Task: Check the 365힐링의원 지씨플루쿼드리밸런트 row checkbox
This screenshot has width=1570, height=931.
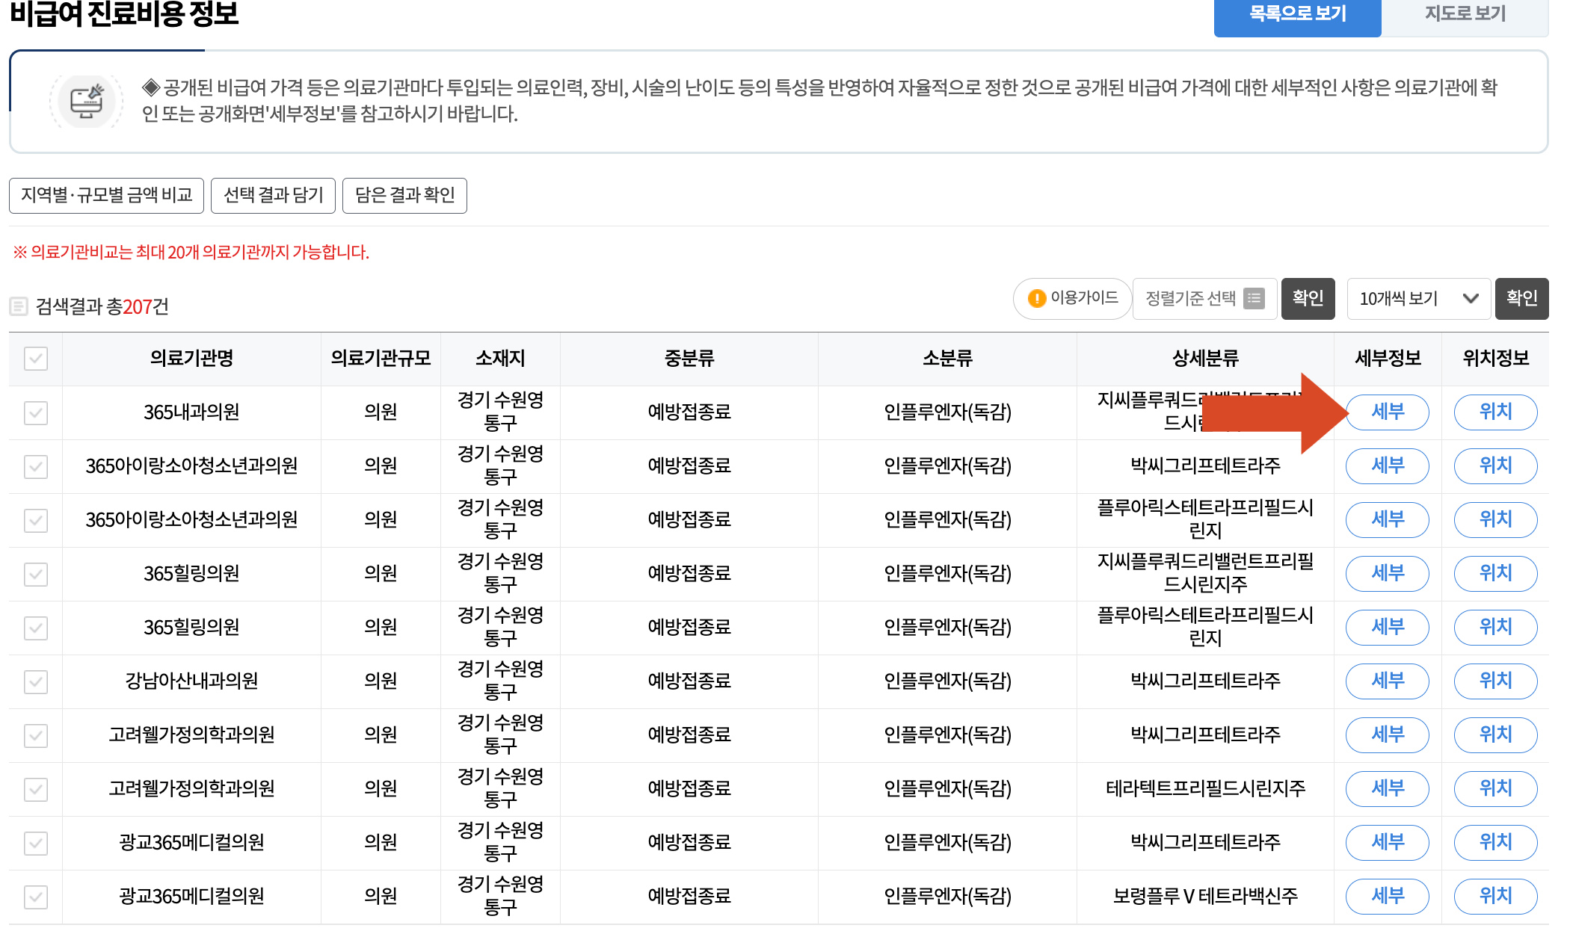Action: [x=36, y=574]
